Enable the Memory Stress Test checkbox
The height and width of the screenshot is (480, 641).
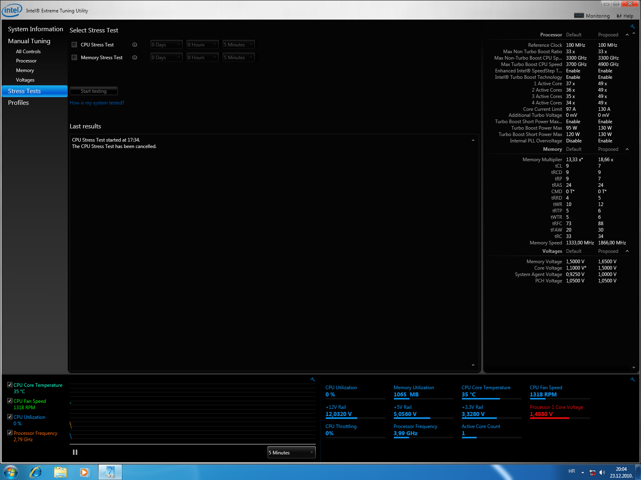74,58
